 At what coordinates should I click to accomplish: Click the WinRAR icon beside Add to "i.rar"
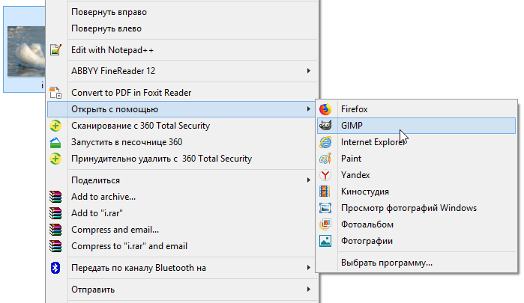coord(55,213)
